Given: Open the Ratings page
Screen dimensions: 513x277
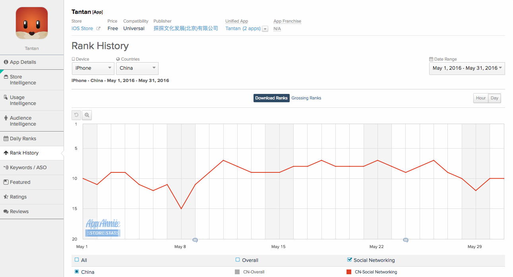Looking at the screenshot, I should (x=32, y=197).
